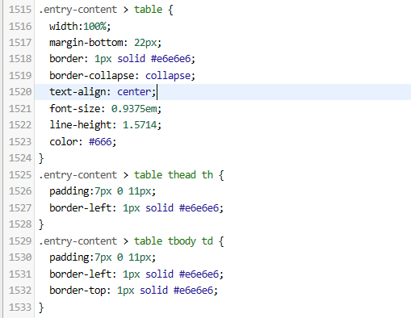The height and width of the screenshot is (318, 411).
Task: Click line number 1529 in the gutter
Action: coord(20,241)
